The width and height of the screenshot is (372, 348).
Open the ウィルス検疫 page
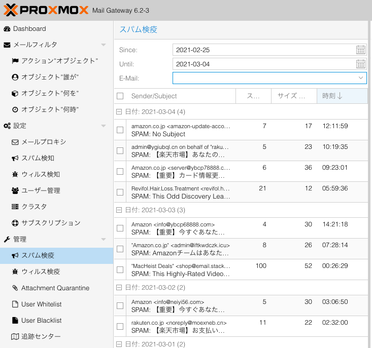tap(56, 272)
